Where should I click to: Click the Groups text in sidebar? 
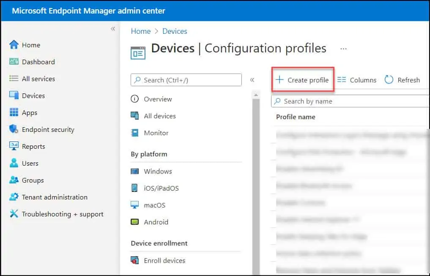pyautogui.click(x=33, y=180)
